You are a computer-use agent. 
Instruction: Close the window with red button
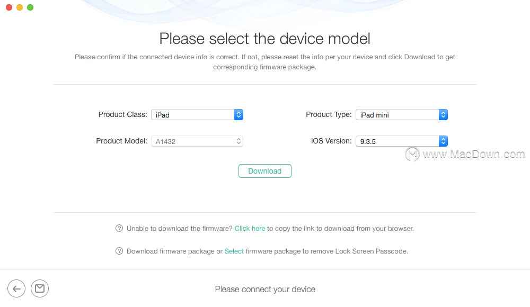pos(9,7)
